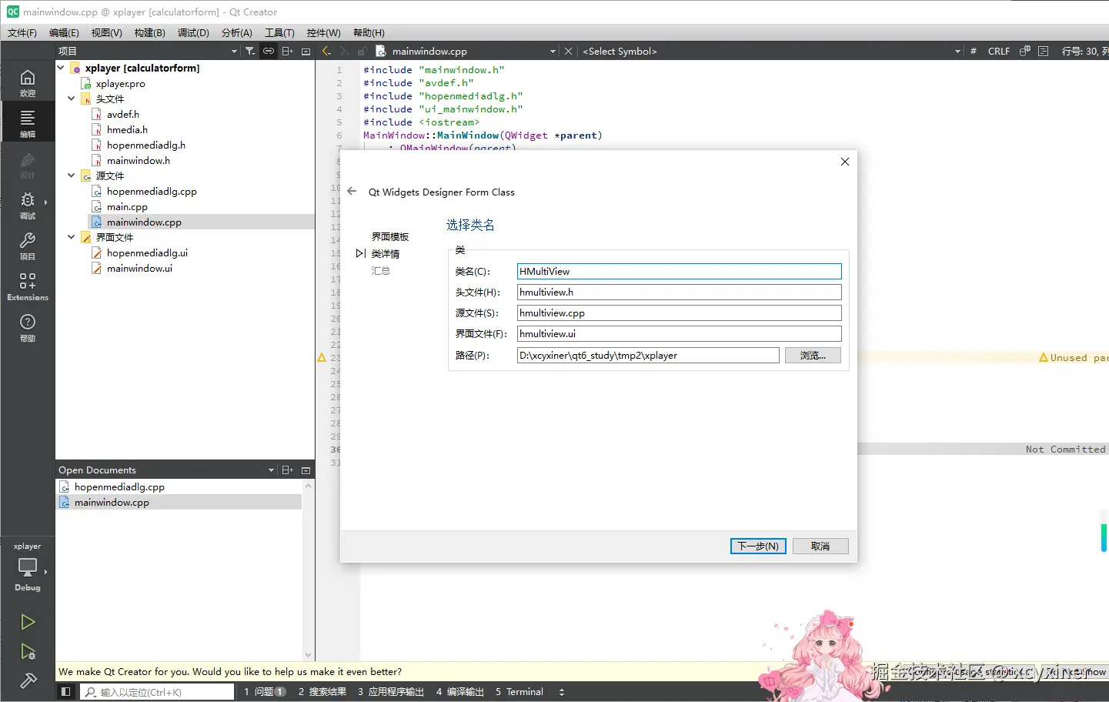Click the 界面文件 hmultiview.ui field
The image size is (1109, 702).
679,333
